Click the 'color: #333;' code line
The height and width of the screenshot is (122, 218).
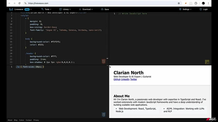(x=37, y=45)
